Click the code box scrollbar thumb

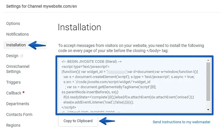pos(208,82)
